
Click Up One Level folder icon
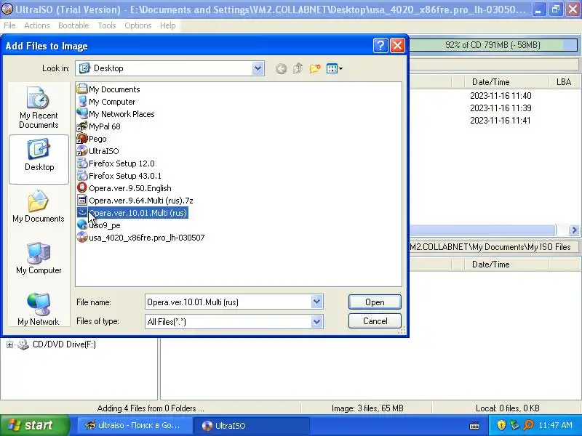(x=298, y=68)
